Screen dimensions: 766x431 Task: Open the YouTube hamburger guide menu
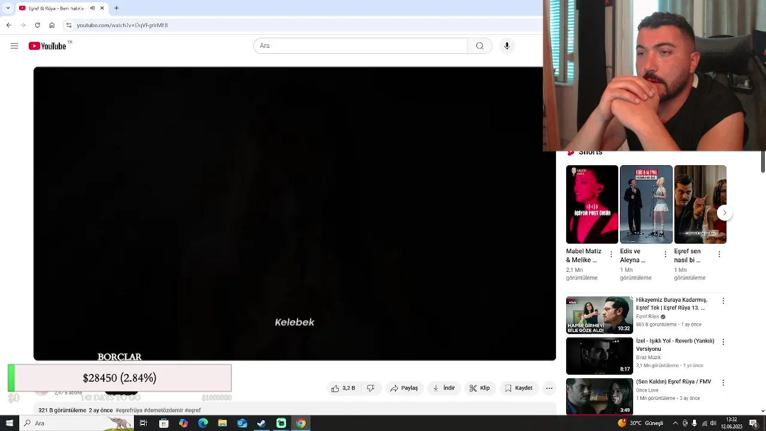click(x=14, y=46)
